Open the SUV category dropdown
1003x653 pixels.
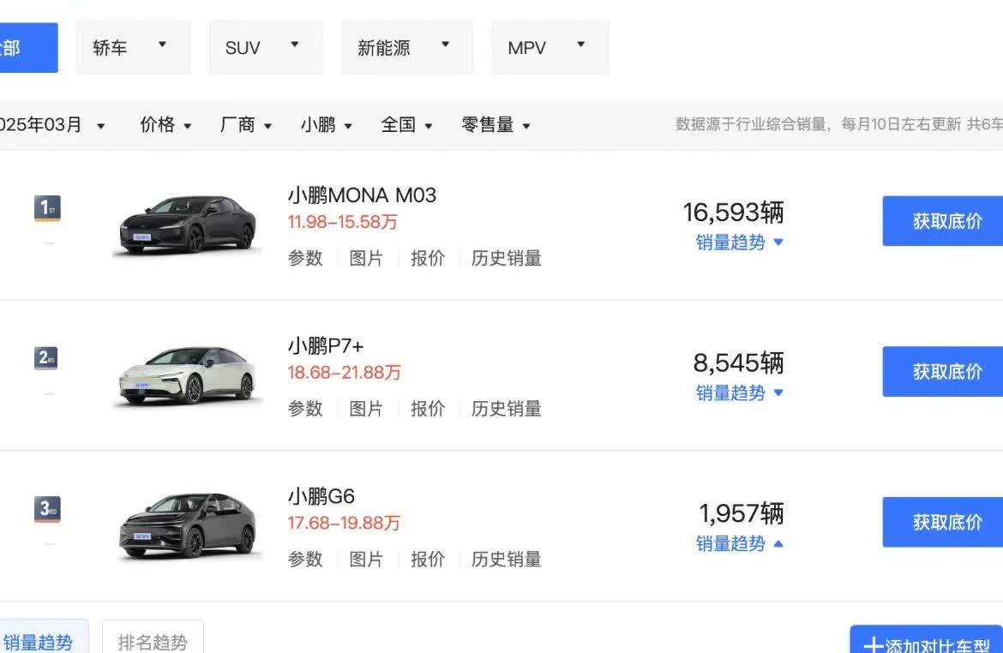265,48
